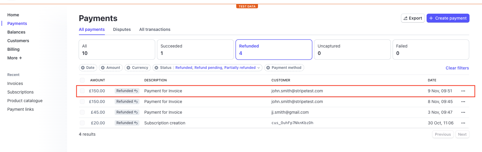Check the £20.00 Subscription creation row
Image resolution: width=482 pixels, height=152 pixels.
click(82, 123)
